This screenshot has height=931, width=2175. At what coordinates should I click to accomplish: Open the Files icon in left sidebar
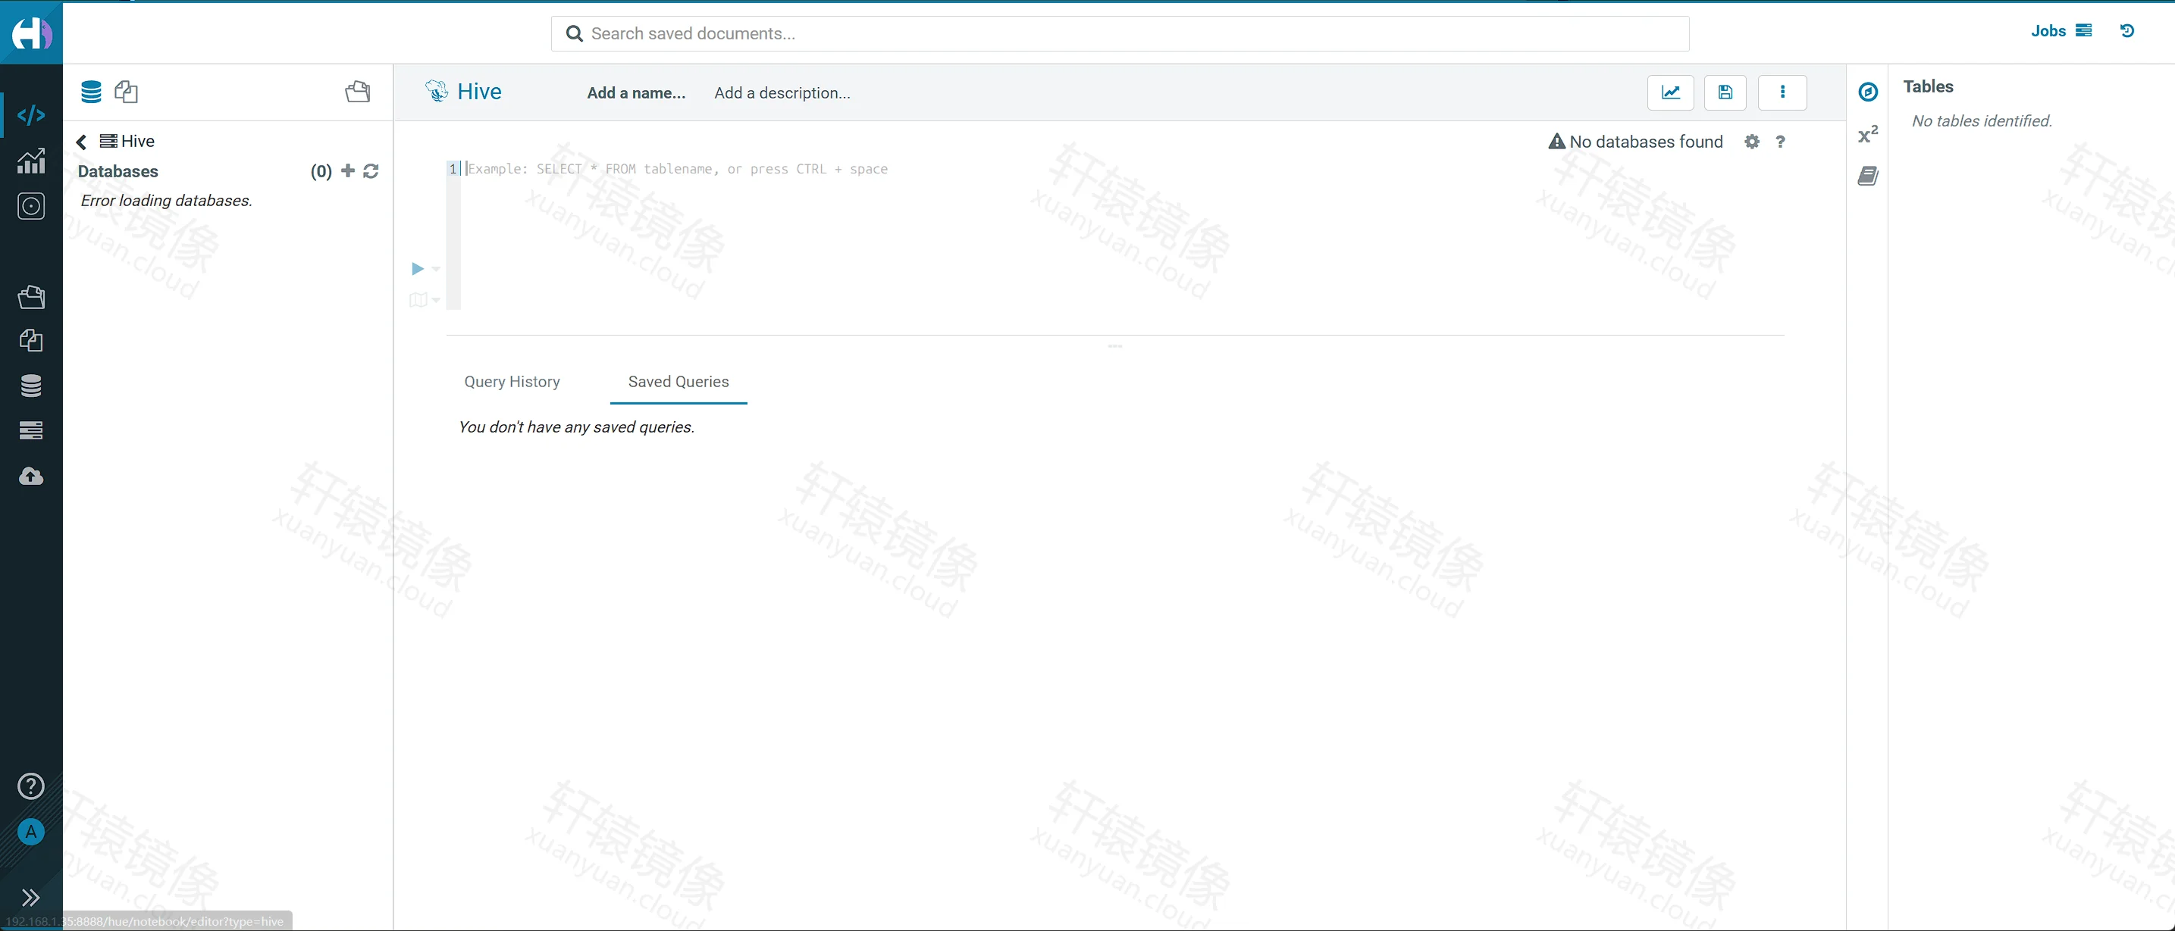pos(31,340)
